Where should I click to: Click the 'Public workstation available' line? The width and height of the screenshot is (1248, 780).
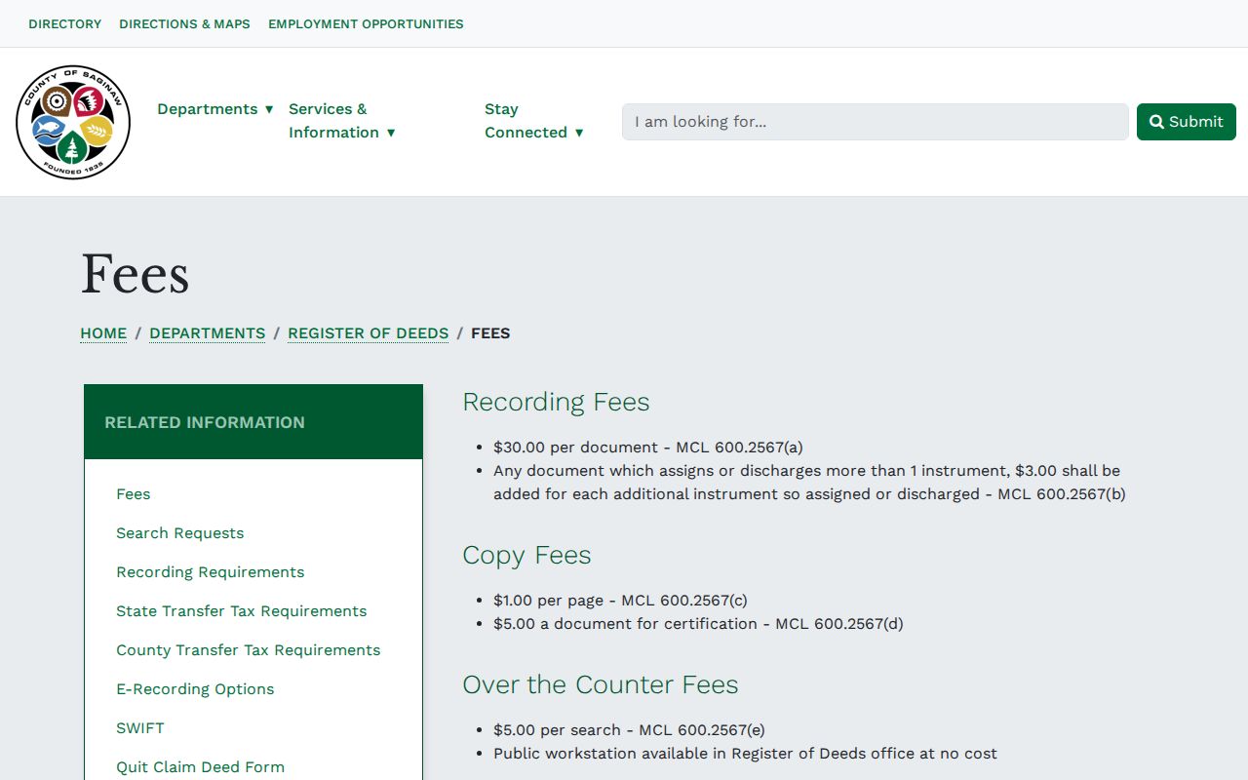pos(745,754)
